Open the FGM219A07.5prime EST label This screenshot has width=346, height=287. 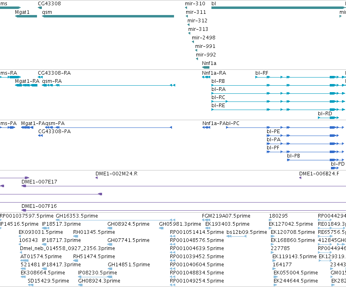(x=226, y=216)
